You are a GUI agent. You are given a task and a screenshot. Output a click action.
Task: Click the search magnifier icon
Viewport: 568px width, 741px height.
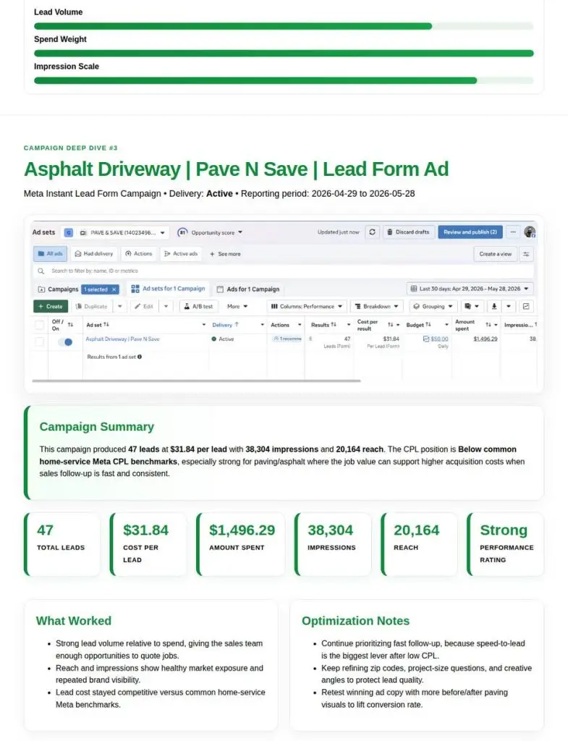(41, 271)
